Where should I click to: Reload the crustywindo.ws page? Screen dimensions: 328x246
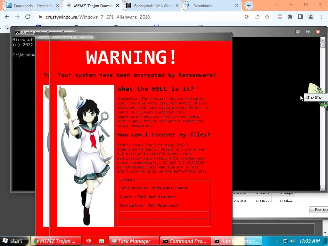click(x=28, y=17)
